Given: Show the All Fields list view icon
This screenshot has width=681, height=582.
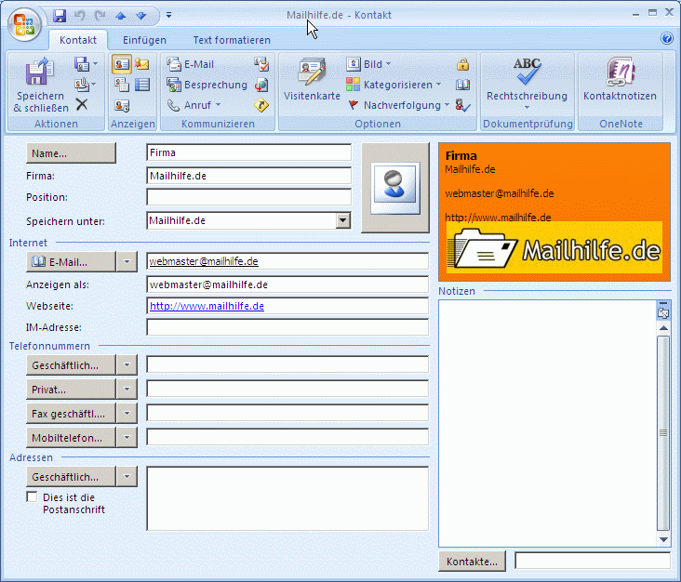Looking at the screenshot, I should (x=142, y=85).
